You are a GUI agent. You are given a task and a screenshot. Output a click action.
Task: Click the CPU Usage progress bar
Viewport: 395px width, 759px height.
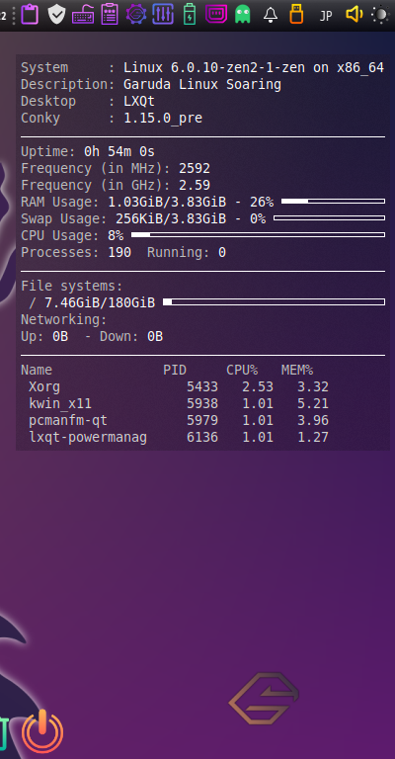pyautogui.click(x=258, y=235)
